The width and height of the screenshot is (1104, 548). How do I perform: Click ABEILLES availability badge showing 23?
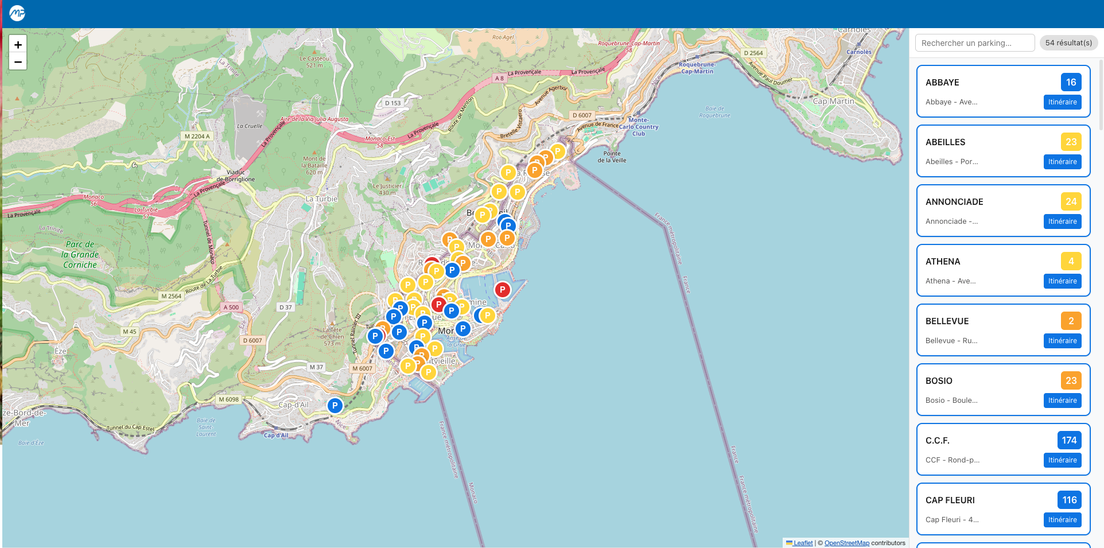(1071, 142)
